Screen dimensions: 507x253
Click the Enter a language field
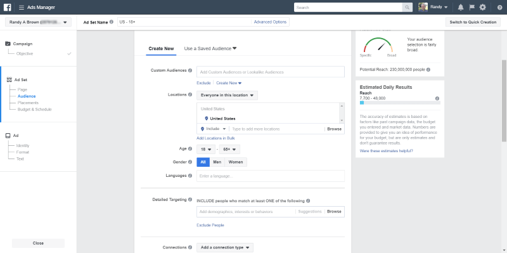coord(271,176)
